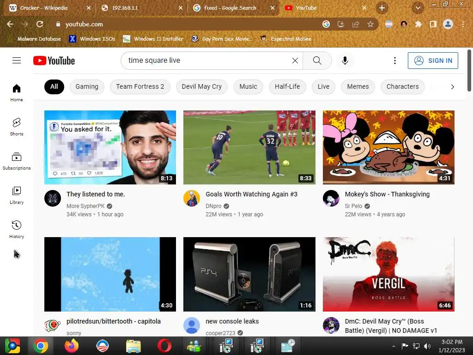Screen dimensions: 473x355
Task: Play the pilotredsun capitola thumbnail
Action: click(110, 274)
